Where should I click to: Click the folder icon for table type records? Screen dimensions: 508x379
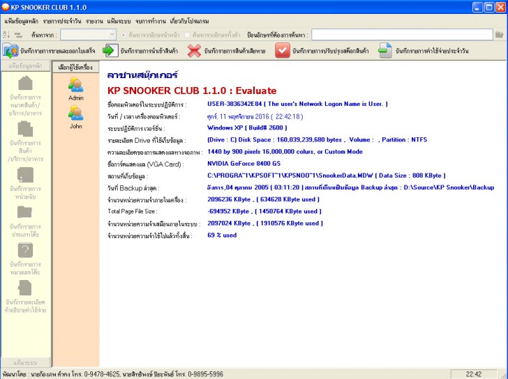[x=24, y=212]
